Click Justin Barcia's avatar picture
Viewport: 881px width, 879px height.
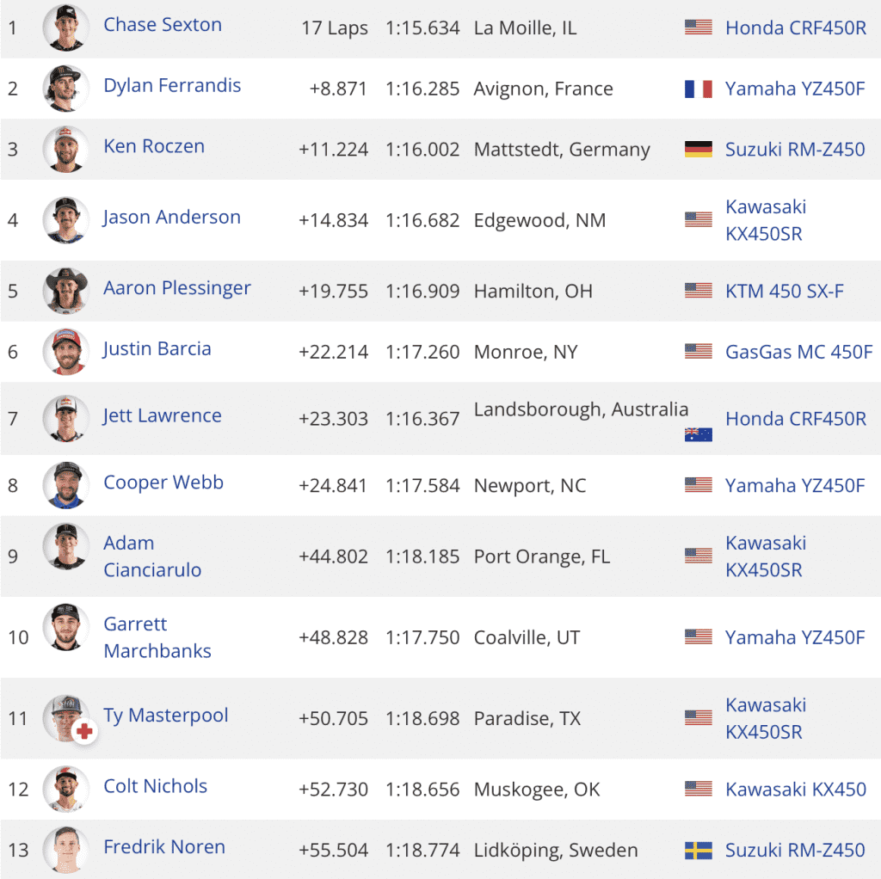tap(65, 351)
